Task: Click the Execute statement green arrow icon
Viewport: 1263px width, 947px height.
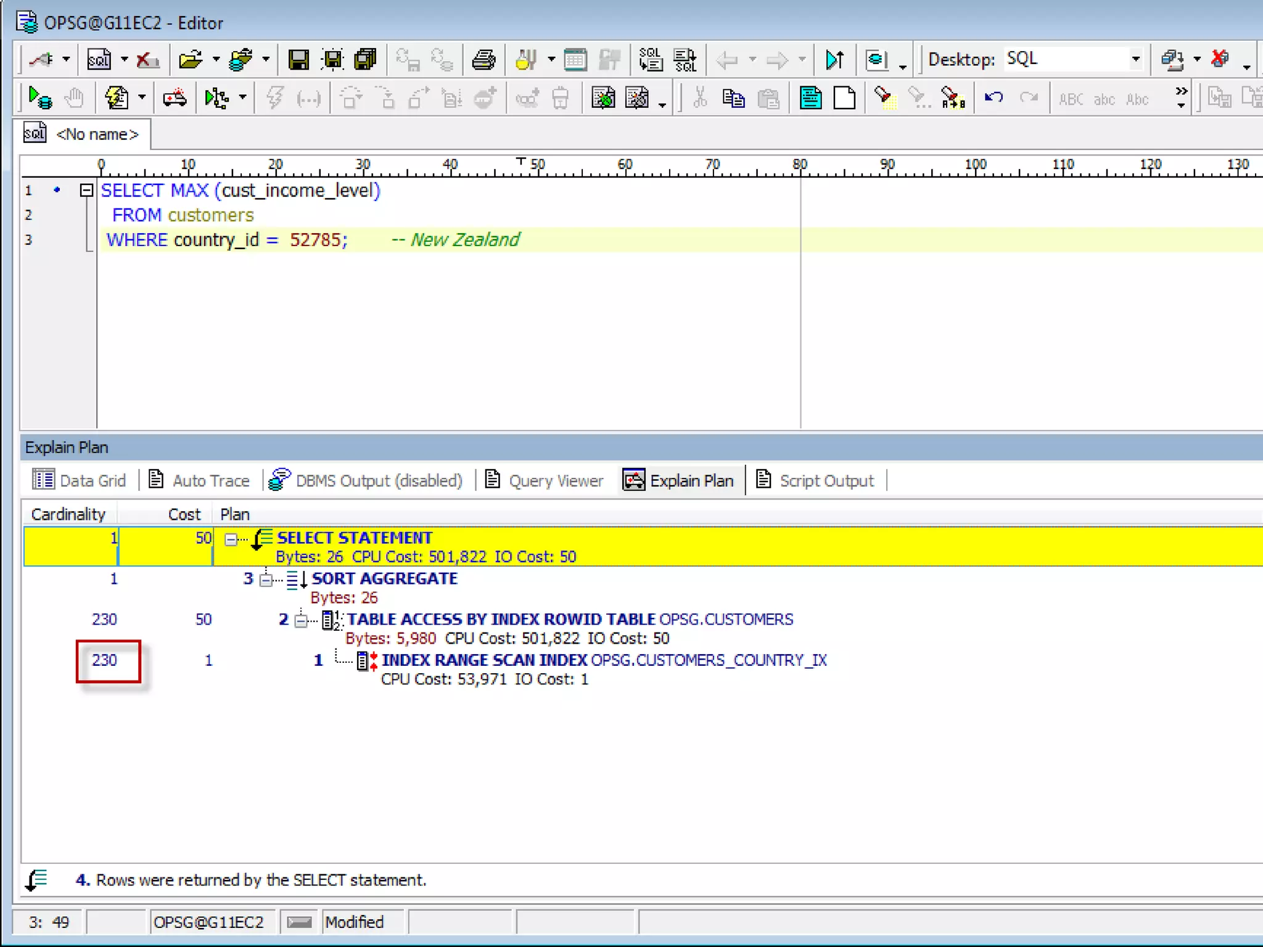Action: tap(40, 98)
